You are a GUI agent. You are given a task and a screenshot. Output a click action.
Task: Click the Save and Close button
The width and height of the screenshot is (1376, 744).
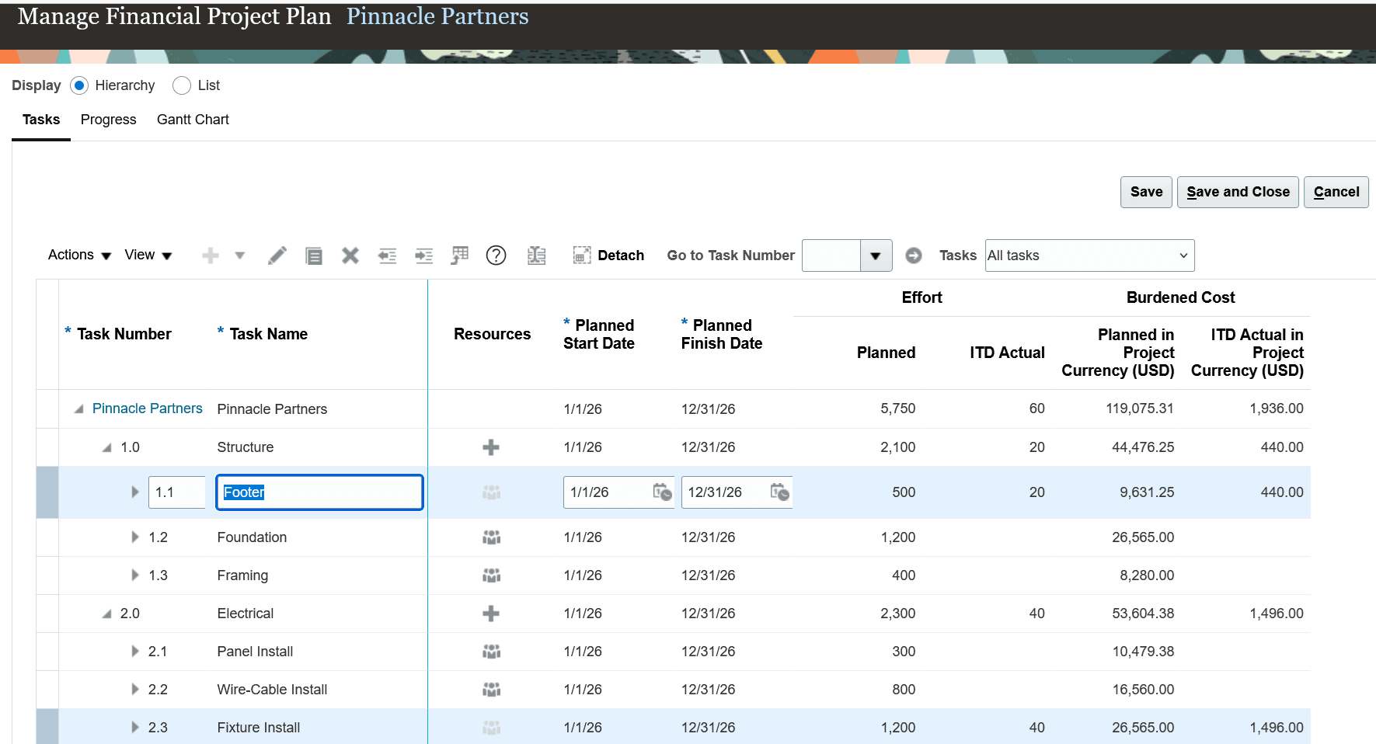coord(1237,192)
